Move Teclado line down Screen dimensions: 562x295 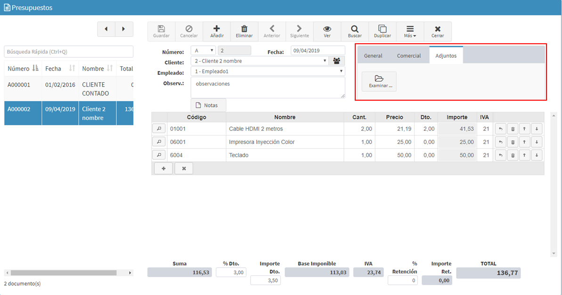[x=537, y=155]
